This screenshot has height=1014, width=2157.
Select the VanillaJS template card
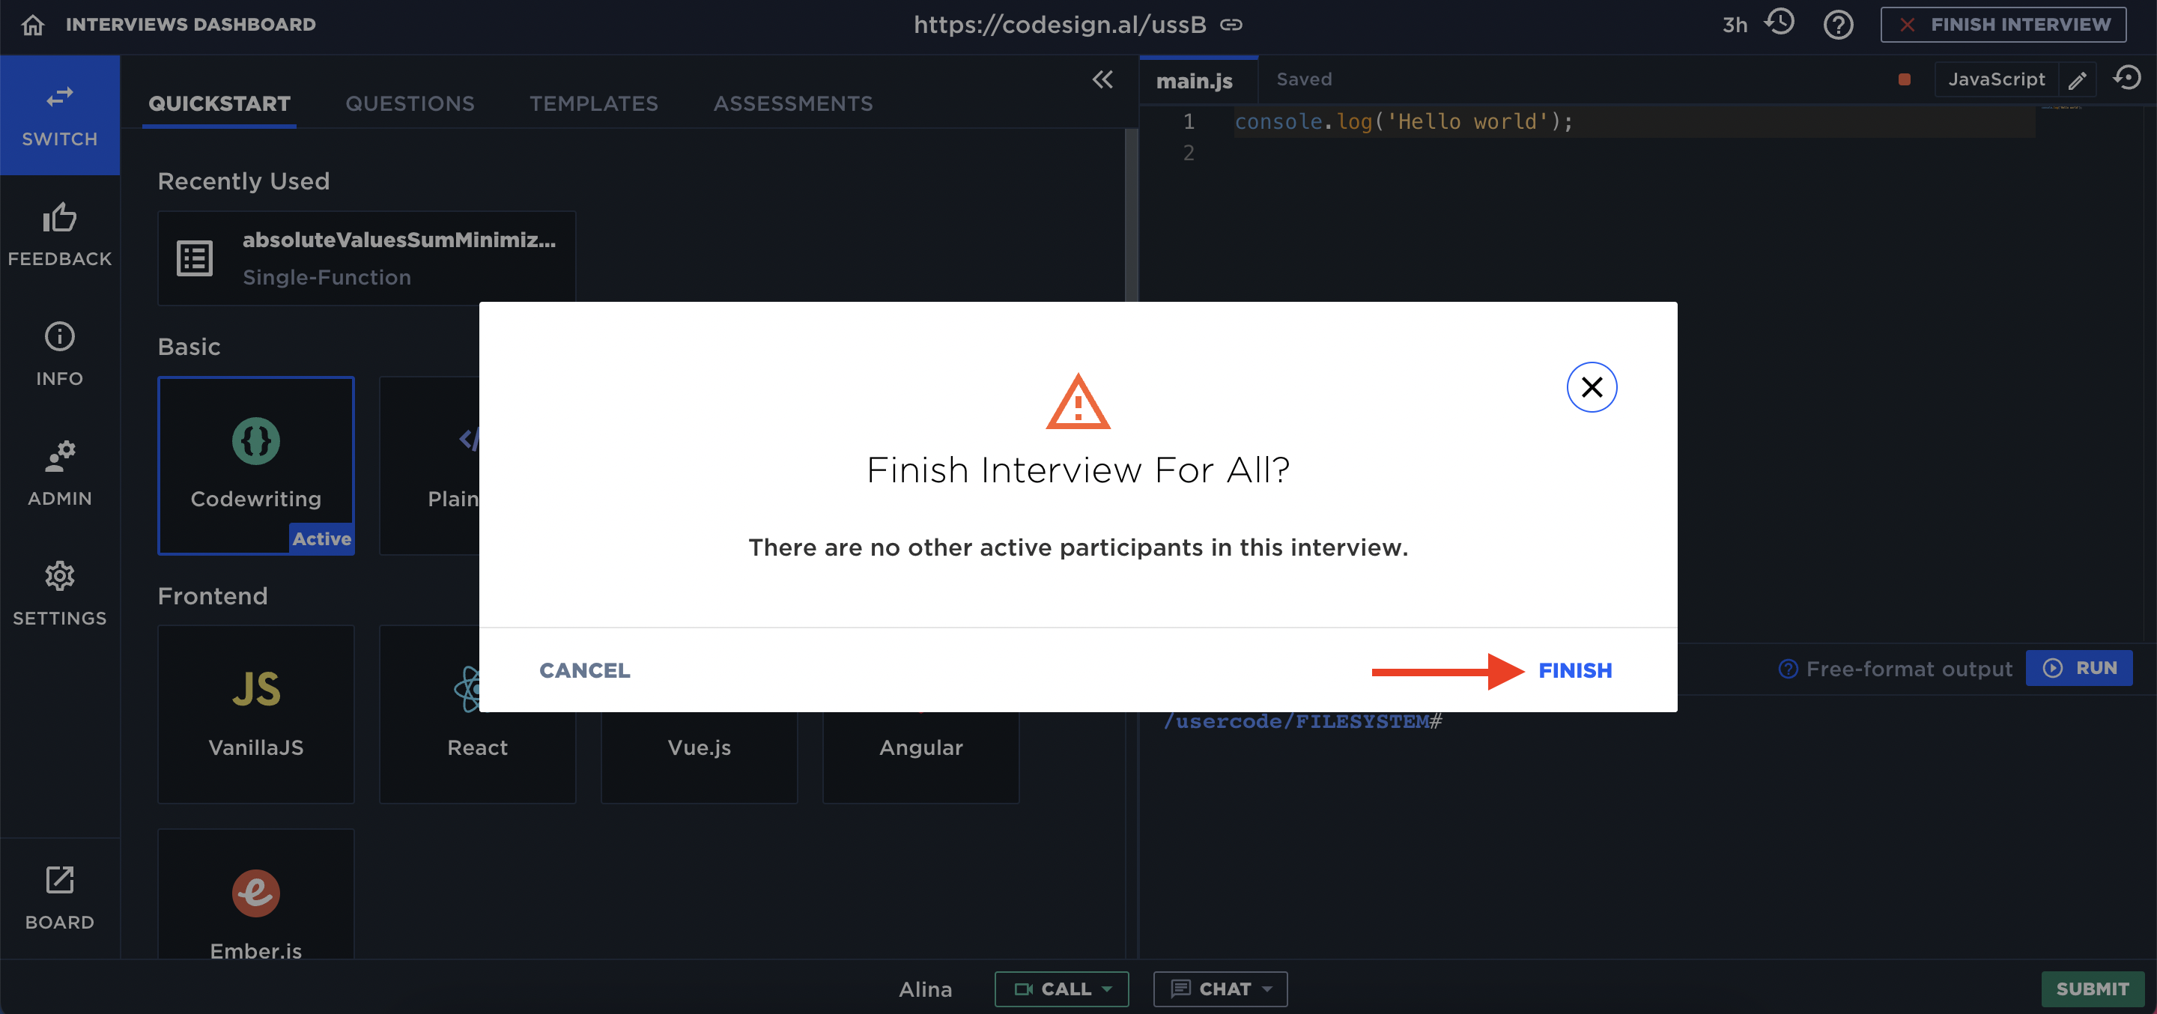click(256, 714)
